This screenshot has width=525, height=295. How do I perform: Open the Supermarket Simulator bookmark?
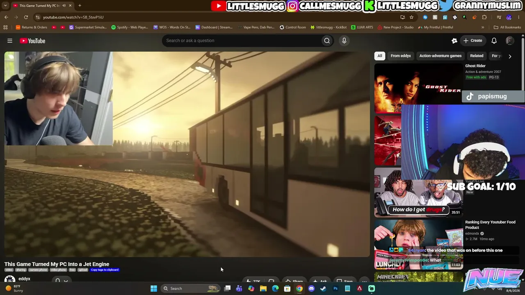[x=88, y=27]
